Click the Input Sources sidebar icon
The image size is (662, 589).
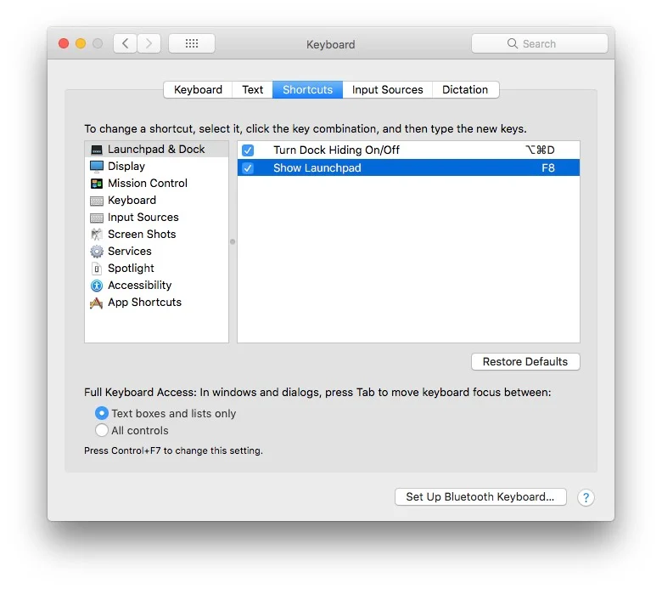97,218
